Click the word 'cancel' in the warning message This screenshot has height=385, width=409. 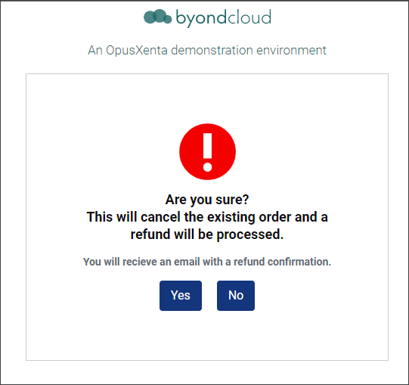pos(160,217)
